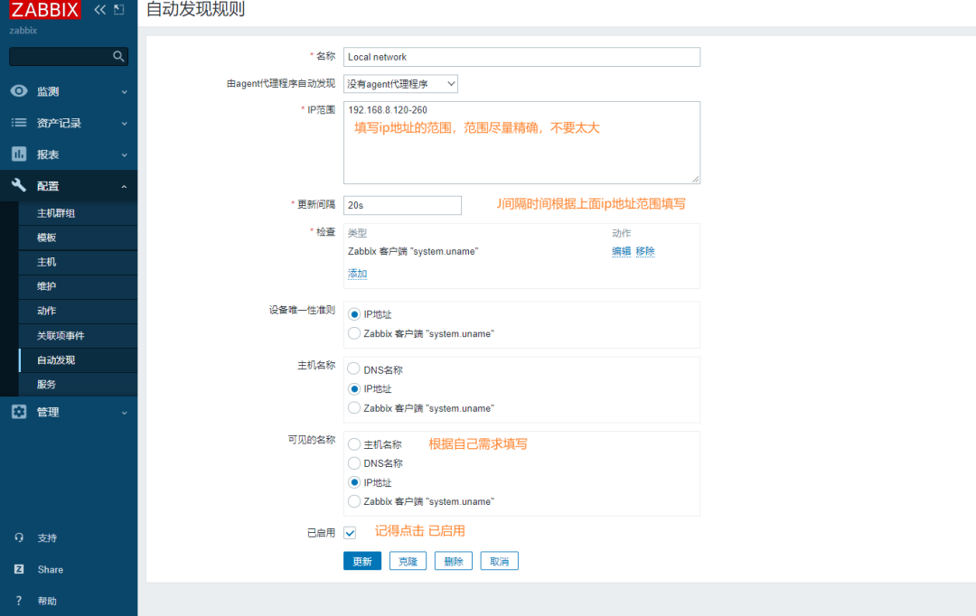
Task: Click the ZABBIX logo at top left
Action: pos(43,10)
